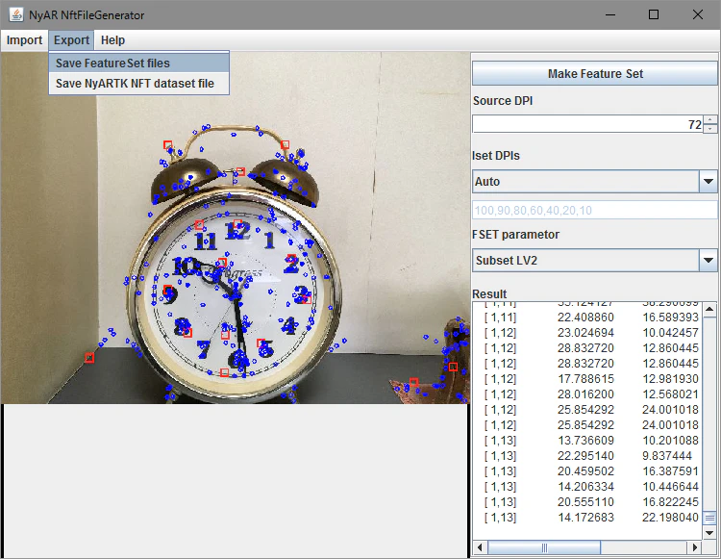Click the Make Feature Set button
Image resolution: width=721 pixels, height=559 pixels.
coord(594,74)
